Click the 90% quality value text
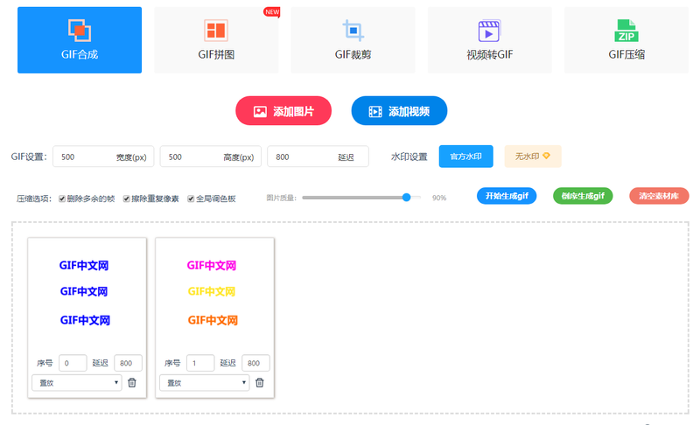700x425 pixels. click(439, 198)
